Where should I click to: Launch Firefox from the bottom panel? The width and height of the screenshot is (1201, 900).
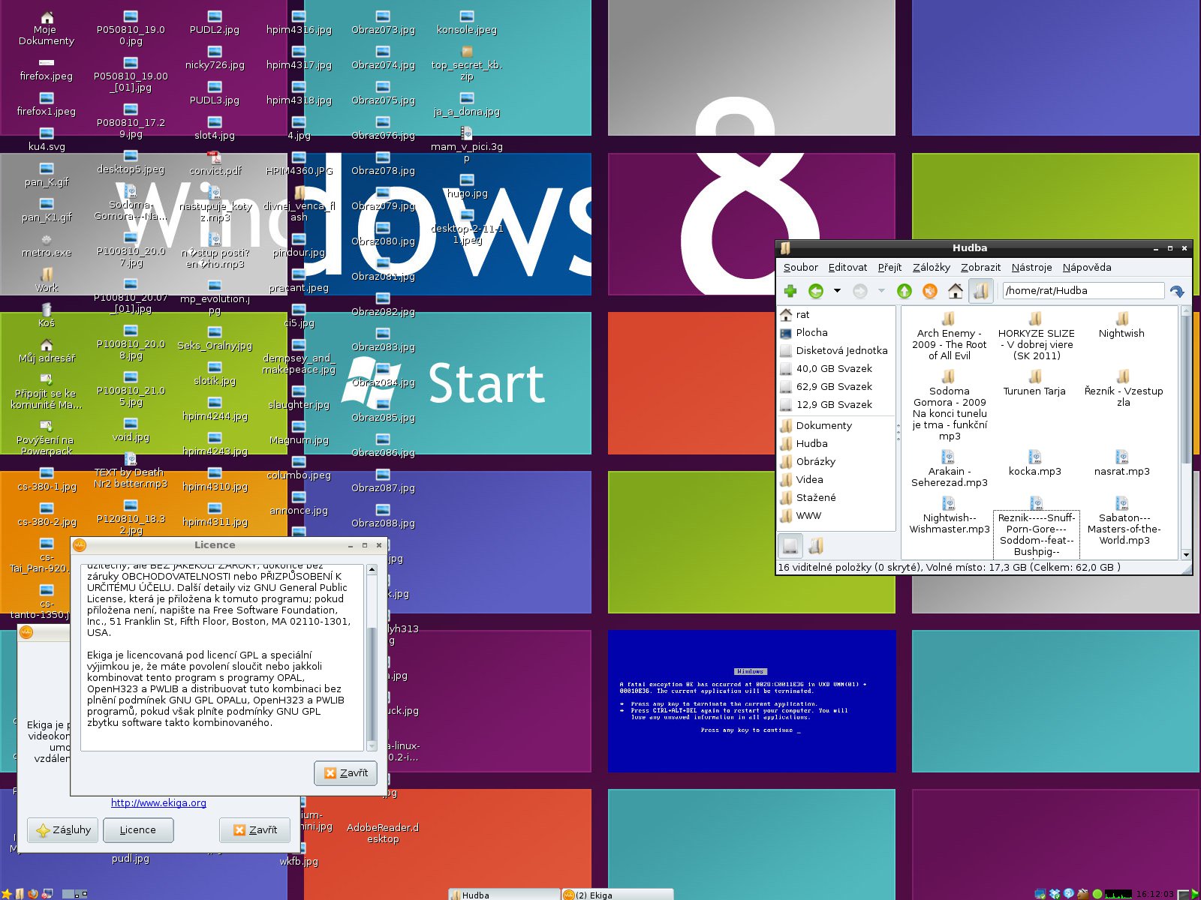point(32,894)
